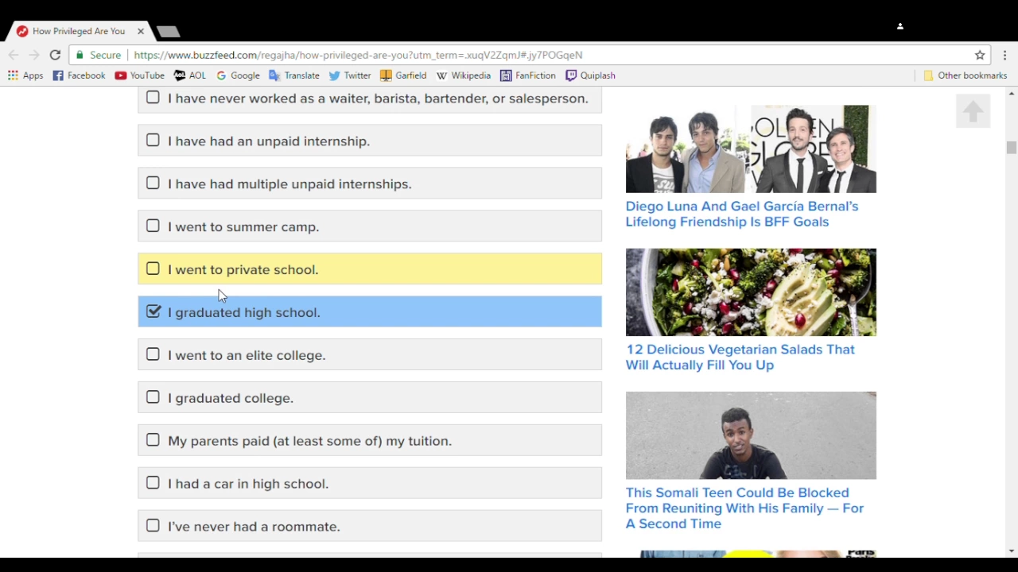Click the vegetarian salad thumbnail image

pos(751,292)
